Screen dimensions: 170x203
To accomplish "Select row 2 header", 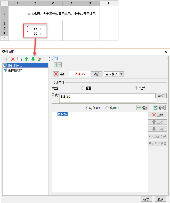I will 4,24.
